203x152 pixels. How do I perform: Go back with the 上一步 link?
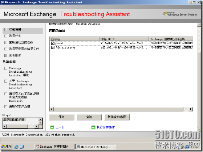pyautogui.click(x=60, y=127)
